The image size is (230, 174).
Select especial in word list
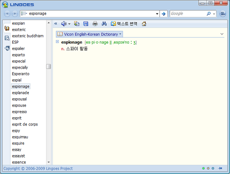coord(19,61)
